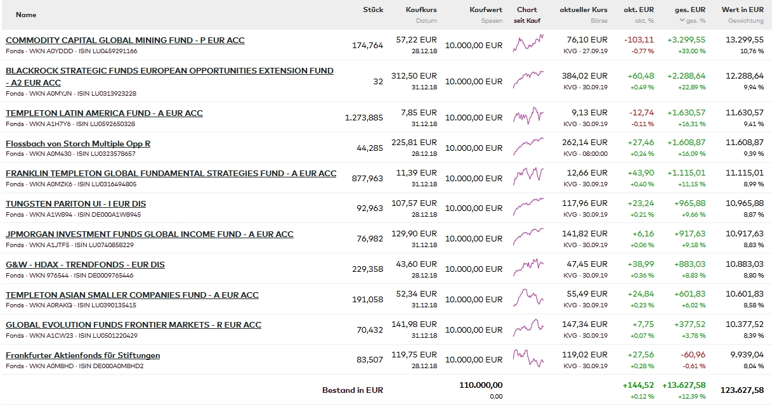Open the G&W HDAX Trendfonds link
Screen dimensions: 772x410
[85, 265]
